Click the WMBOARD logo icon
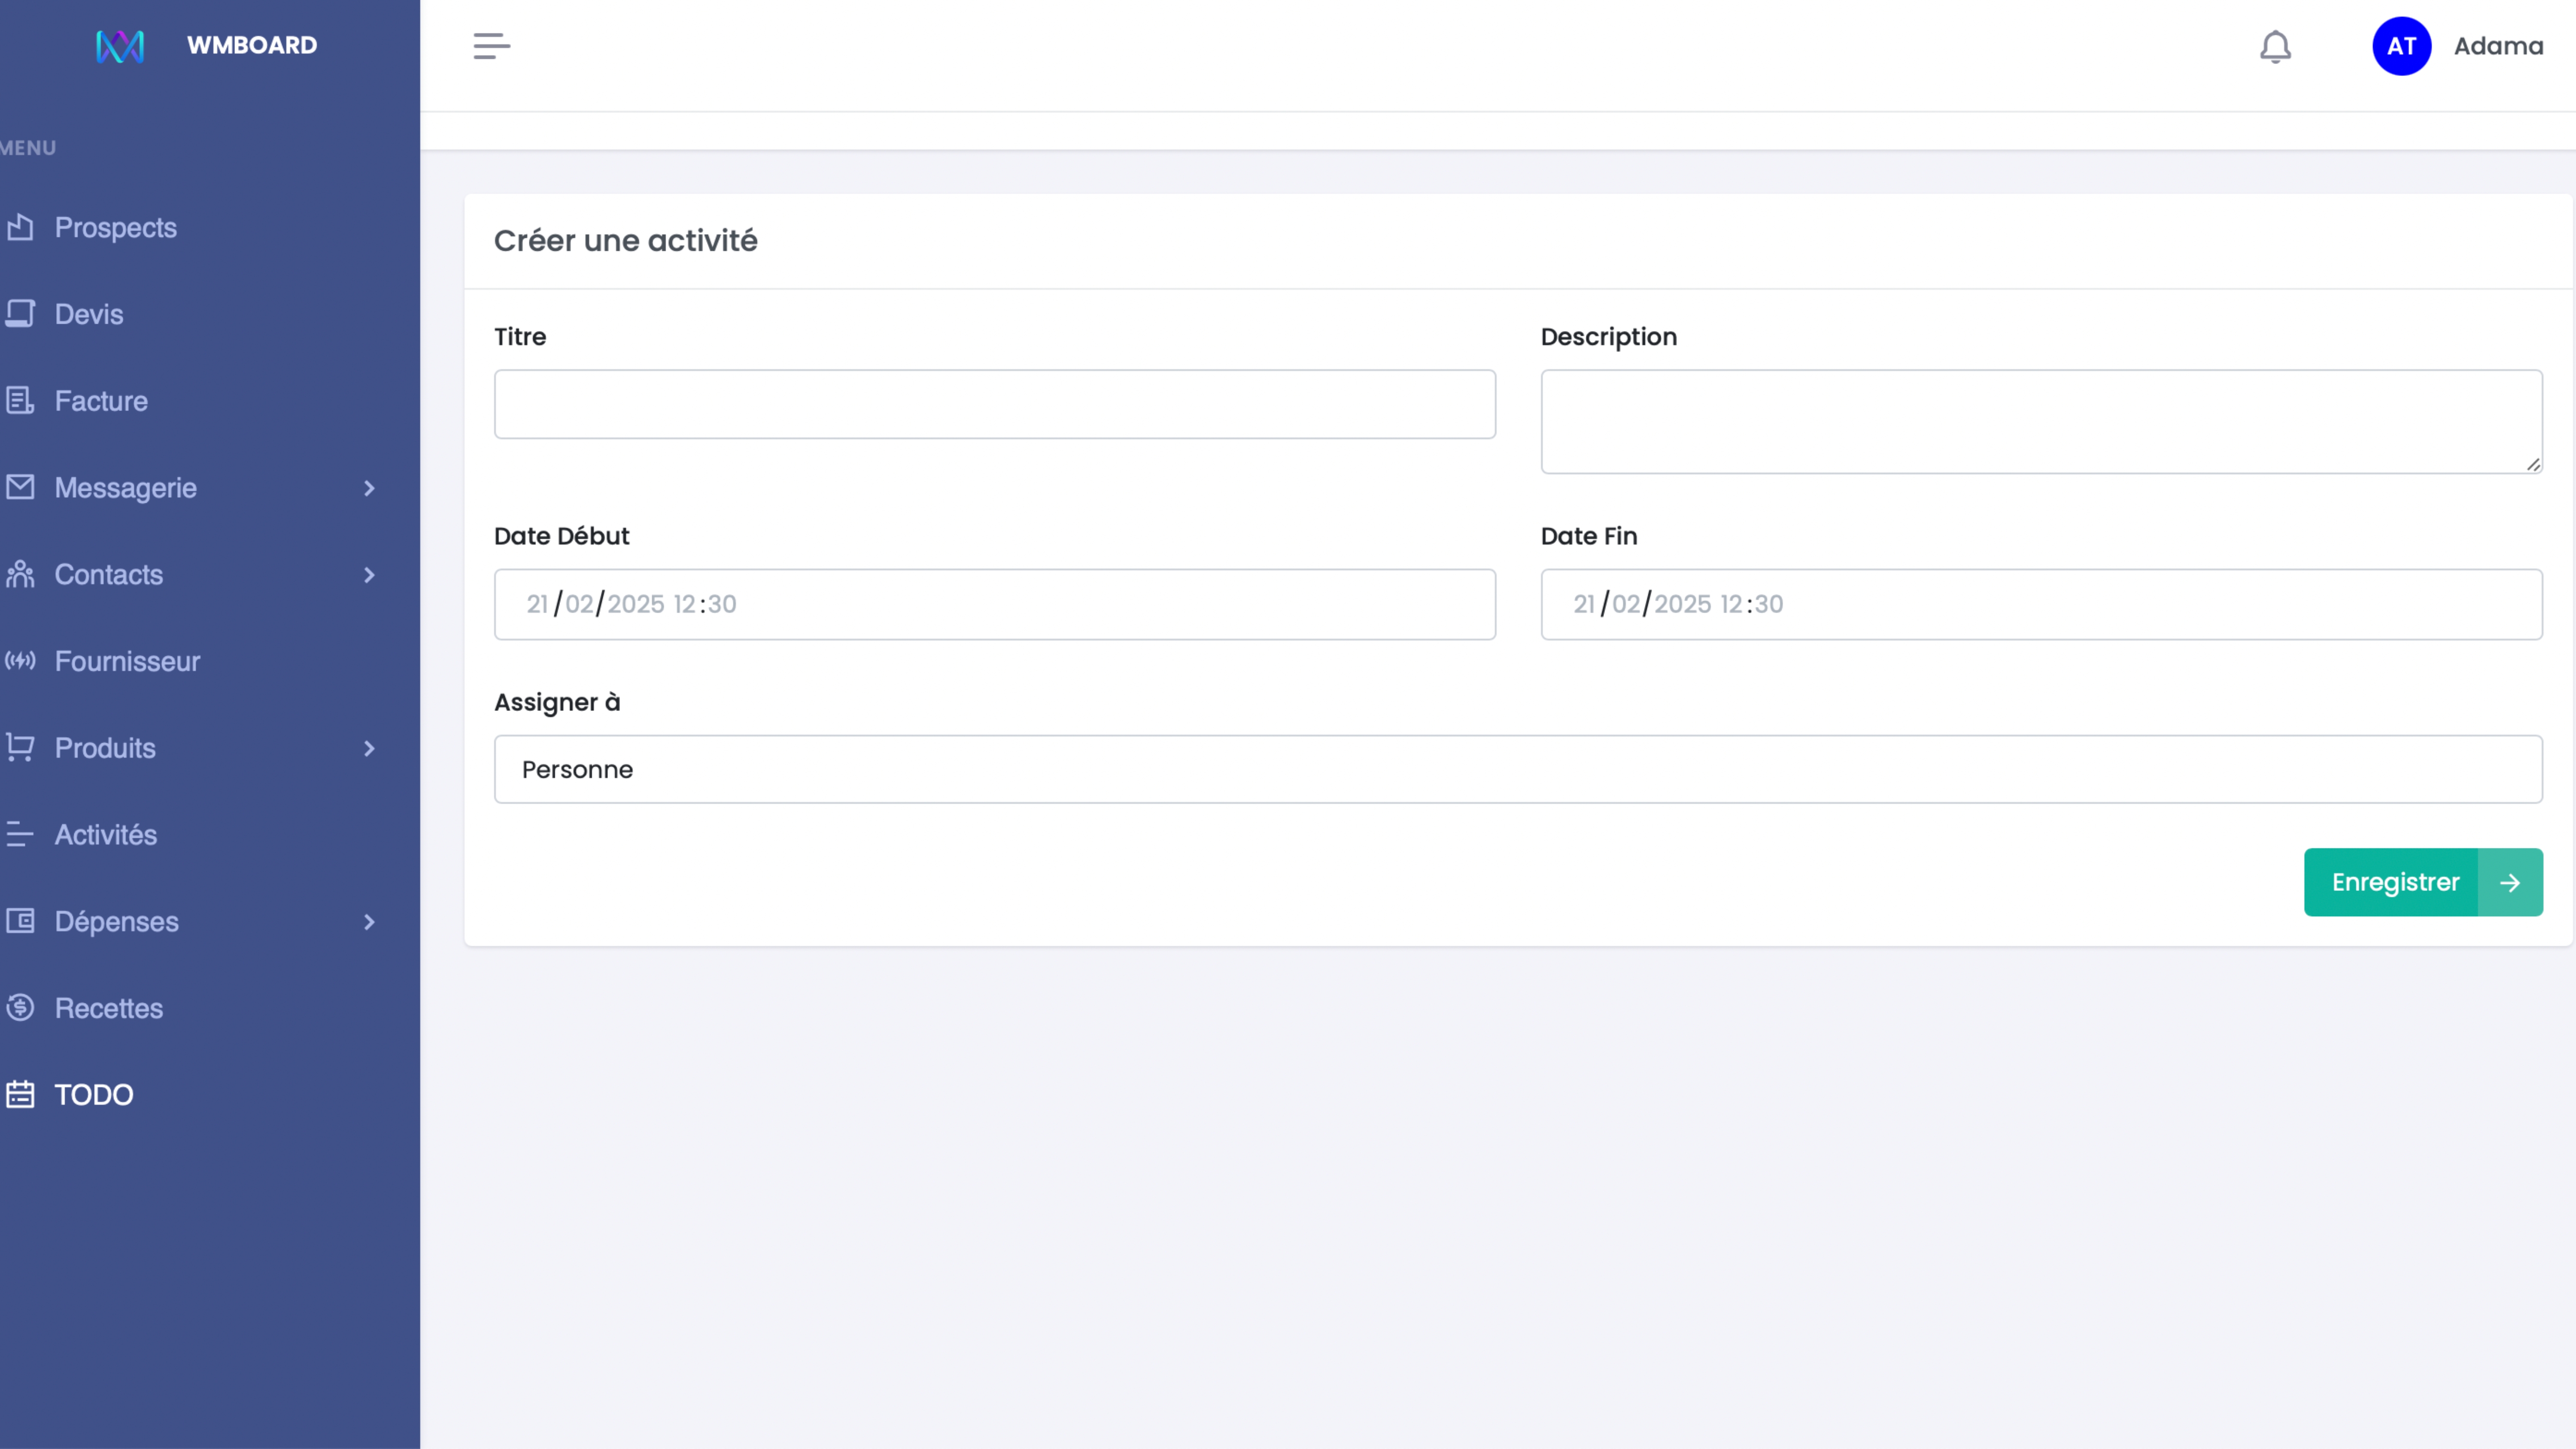The height and width of the screenshot is (1449, 2576). pos(120,46)
